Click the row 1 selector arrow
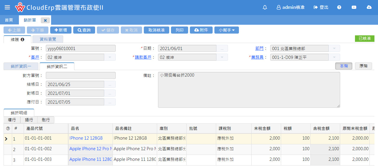The image size is (378, 167). click(6, 139)
